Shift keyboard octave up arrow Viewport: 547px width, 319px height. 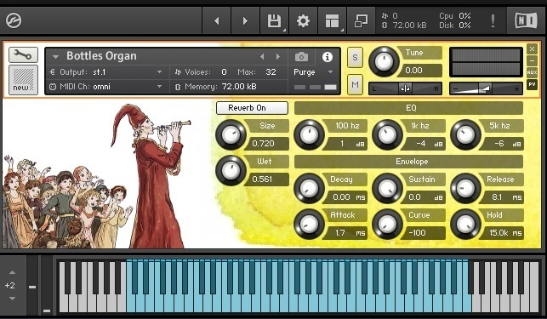12,272
